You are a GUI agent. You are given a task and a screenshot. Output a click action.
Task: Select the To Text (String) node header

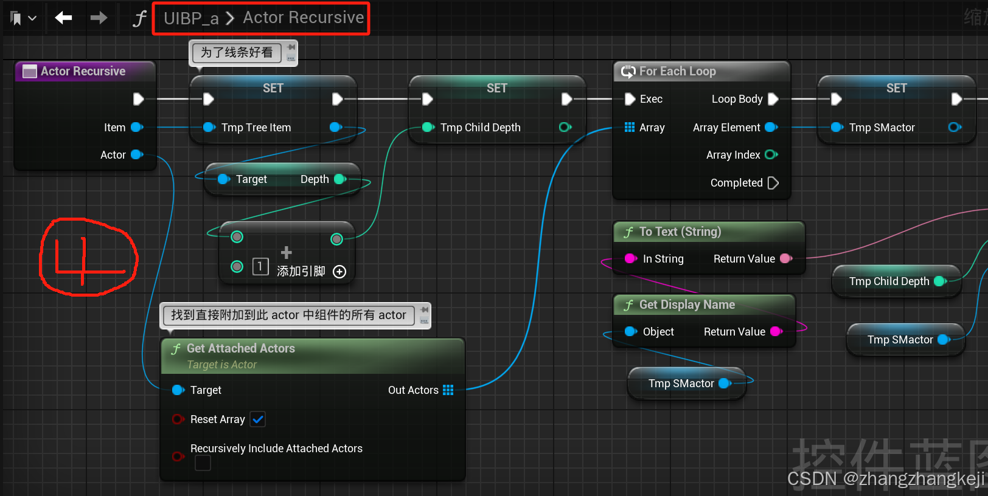click(709, 232)
